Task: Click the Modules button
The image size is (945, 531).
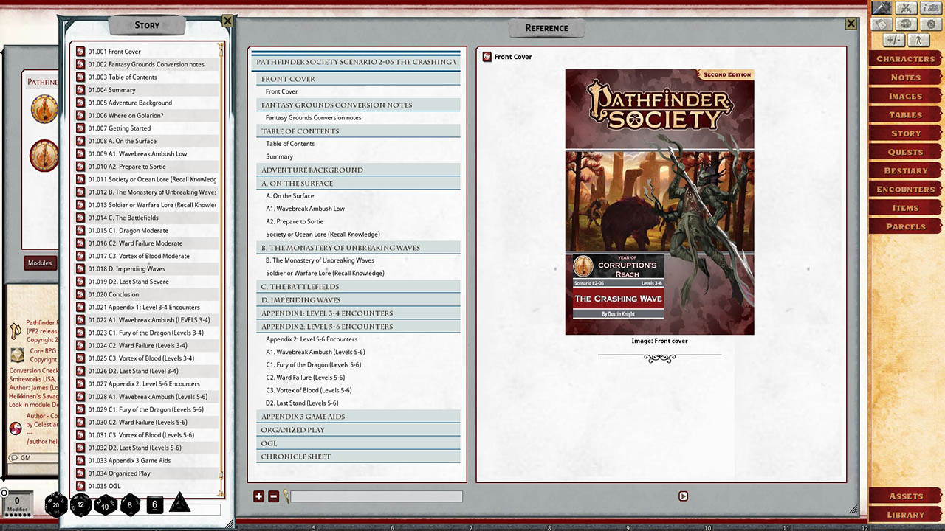Action: point(40,263)
